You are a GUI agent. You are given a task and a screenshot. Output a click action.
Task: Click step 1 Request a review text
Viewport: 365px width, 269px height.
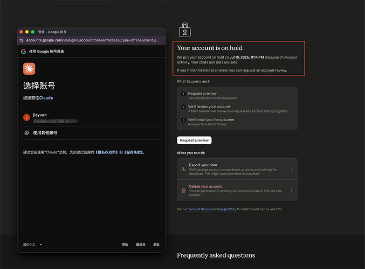pyautogui.click(x=202, y=94)
